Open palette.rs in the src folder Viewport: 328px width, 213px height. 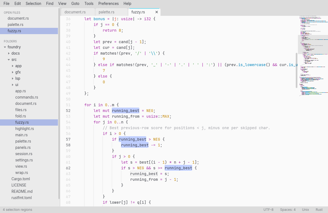[x=29, y=141]
